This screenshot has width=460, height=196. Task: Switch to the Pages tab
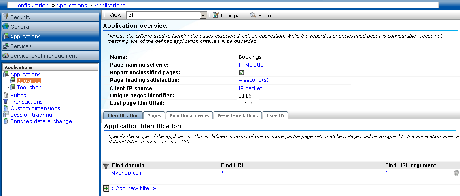[154, 116]
